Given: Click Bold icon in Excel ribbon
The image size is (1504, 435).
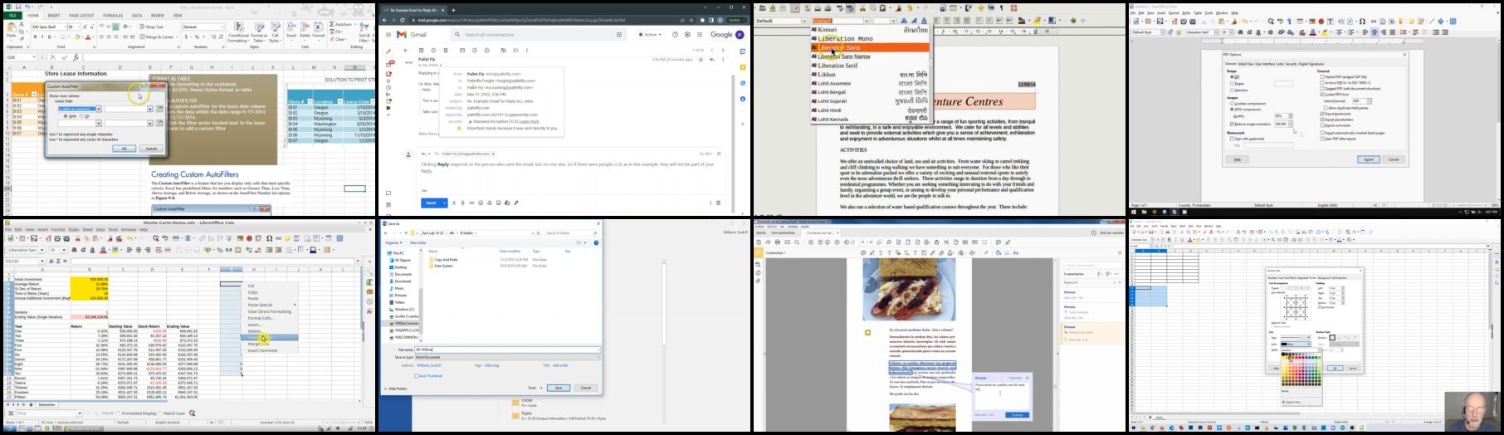Looking at the screenshot, I should [x=35, y=37].
